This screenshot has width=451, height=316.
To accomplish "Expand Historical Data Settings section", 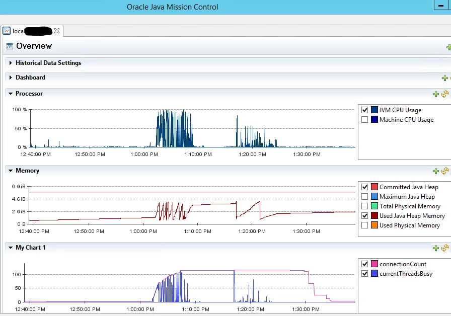I will pyautogui.click(x=11, y=63).
